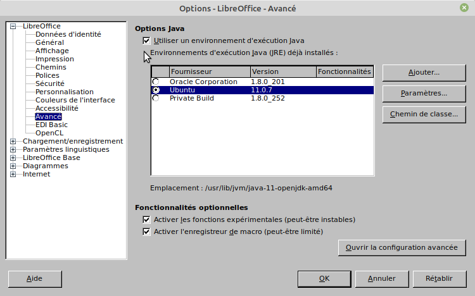The height and width of the screenshot is (296, 475).
Task: Open the Sécurité settings page
Action: [x=50, y=83]
